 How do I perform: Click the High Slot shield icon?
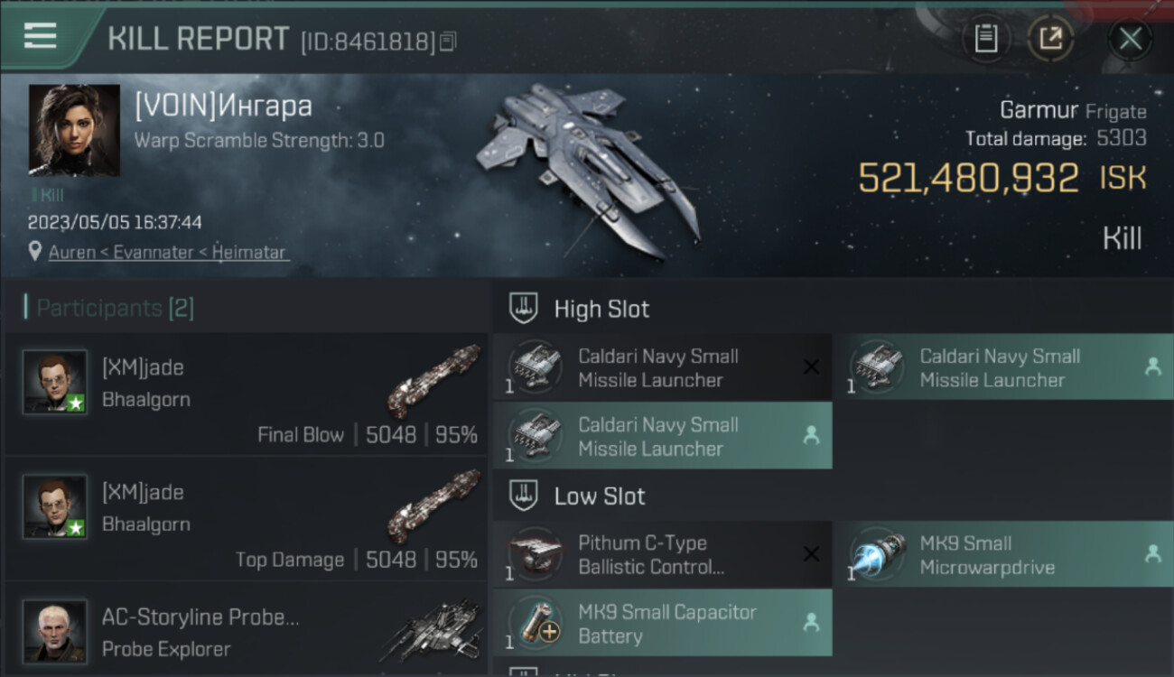(523, 309)
